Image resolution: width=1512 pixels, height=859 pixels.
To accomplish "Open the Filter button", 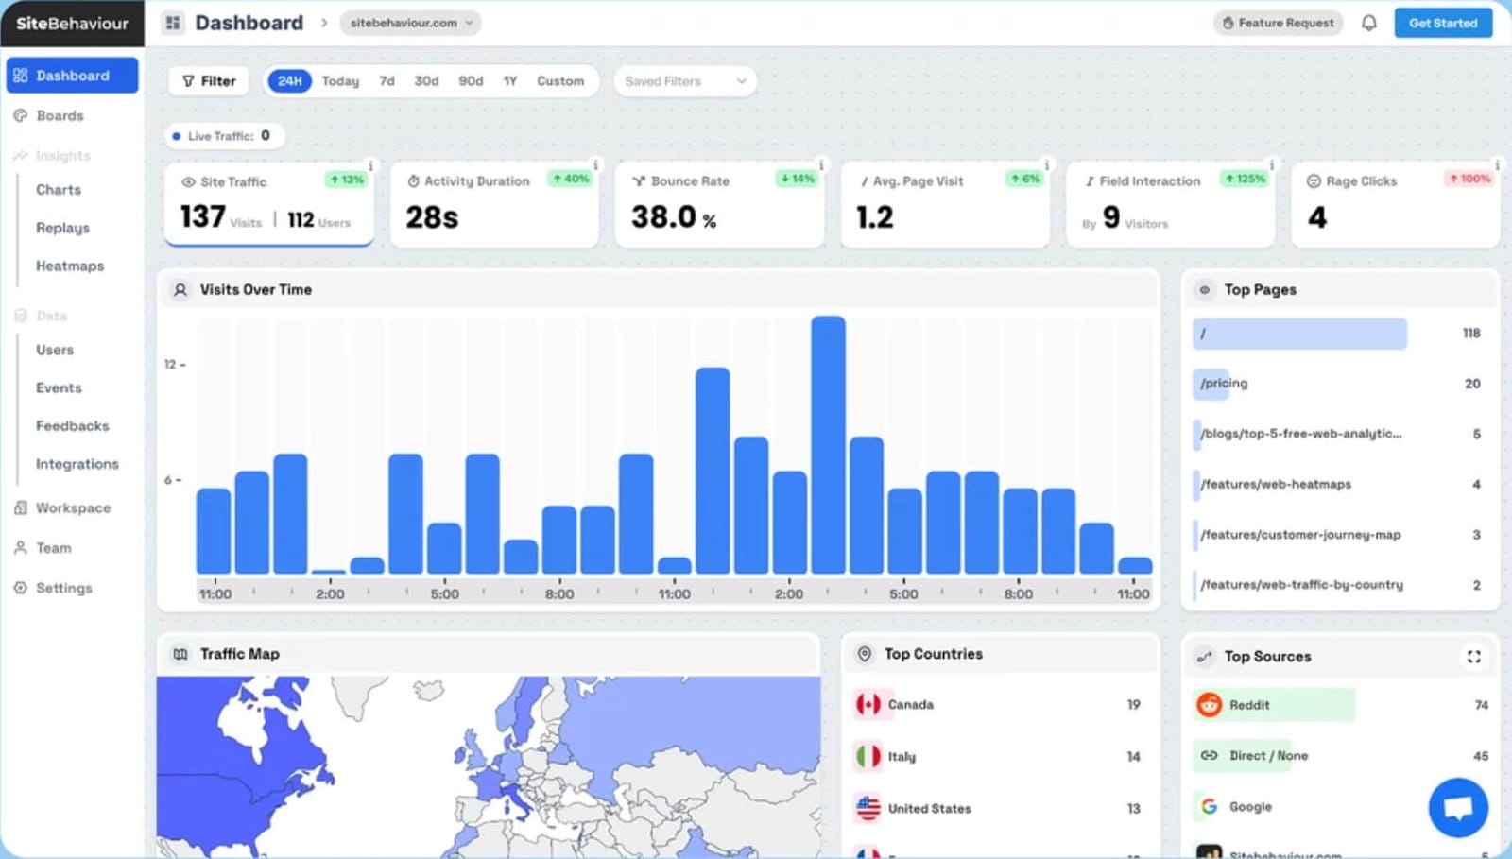I will [209, 81].
